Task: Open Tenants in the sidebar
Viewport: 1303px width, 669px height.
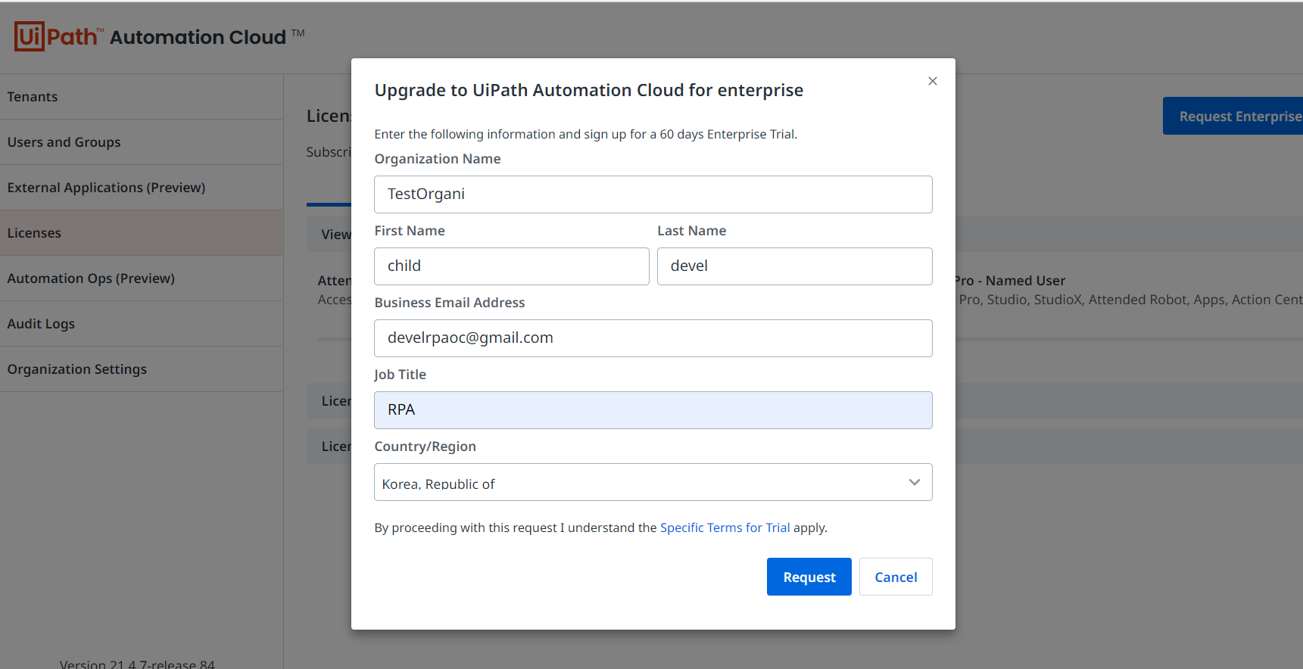Action: tap(142, 97)
